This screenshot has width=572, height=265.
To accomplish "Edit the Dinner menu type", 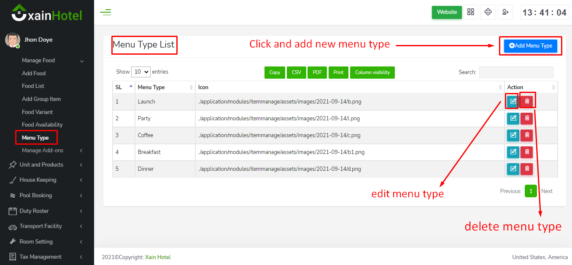I will tap(513, 169).
